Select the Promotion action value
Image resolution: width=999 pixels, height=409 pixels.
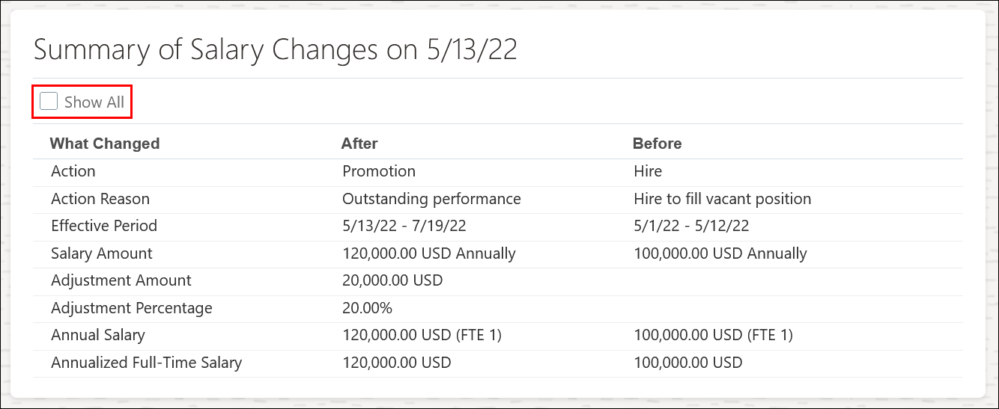pos(379,171)
